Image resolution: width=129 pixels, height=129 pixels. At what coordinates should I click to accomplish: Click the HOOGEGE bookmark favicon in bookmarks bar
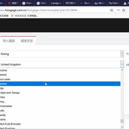tap(12, 16)
